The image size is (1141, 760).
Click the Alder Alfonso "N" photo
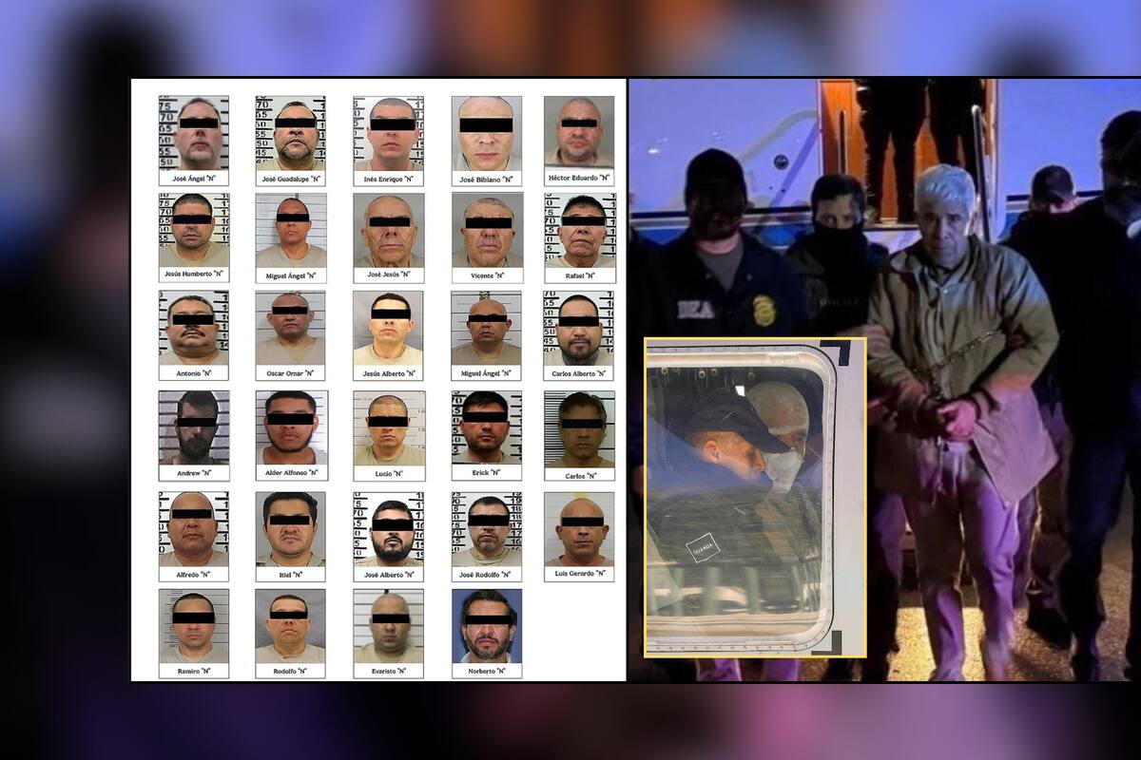point(291,427)
